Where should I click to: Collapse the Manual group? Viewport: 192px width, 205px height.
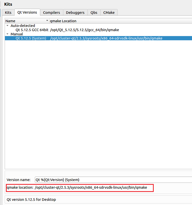(7, 34)
